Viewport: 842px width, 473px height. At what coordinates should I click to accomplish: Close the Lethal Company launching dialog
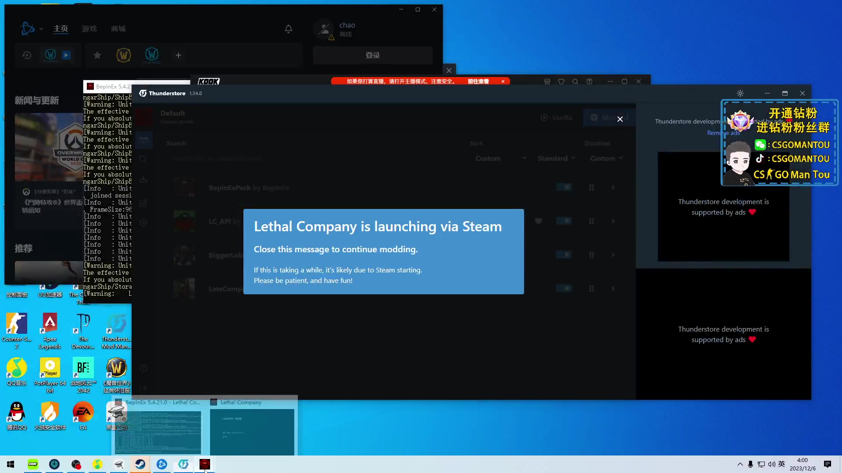click(620, 119)
